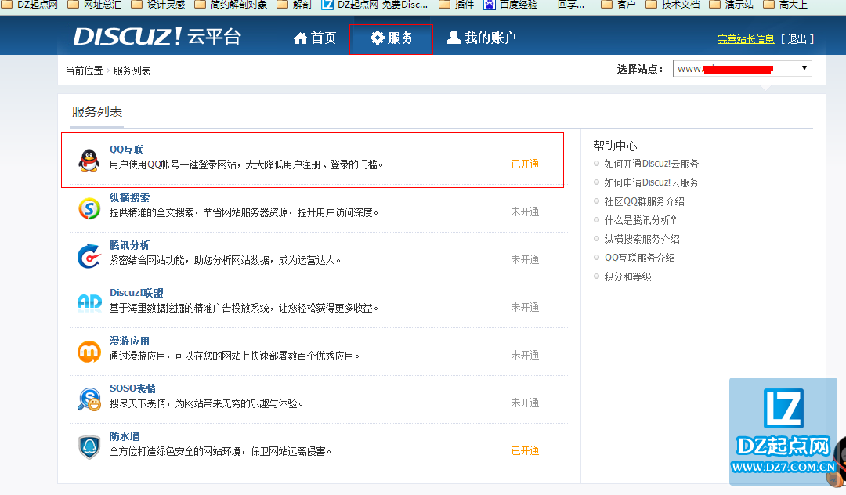Open the DZ起点网_免费Disc... bookmark

point(375,5)
